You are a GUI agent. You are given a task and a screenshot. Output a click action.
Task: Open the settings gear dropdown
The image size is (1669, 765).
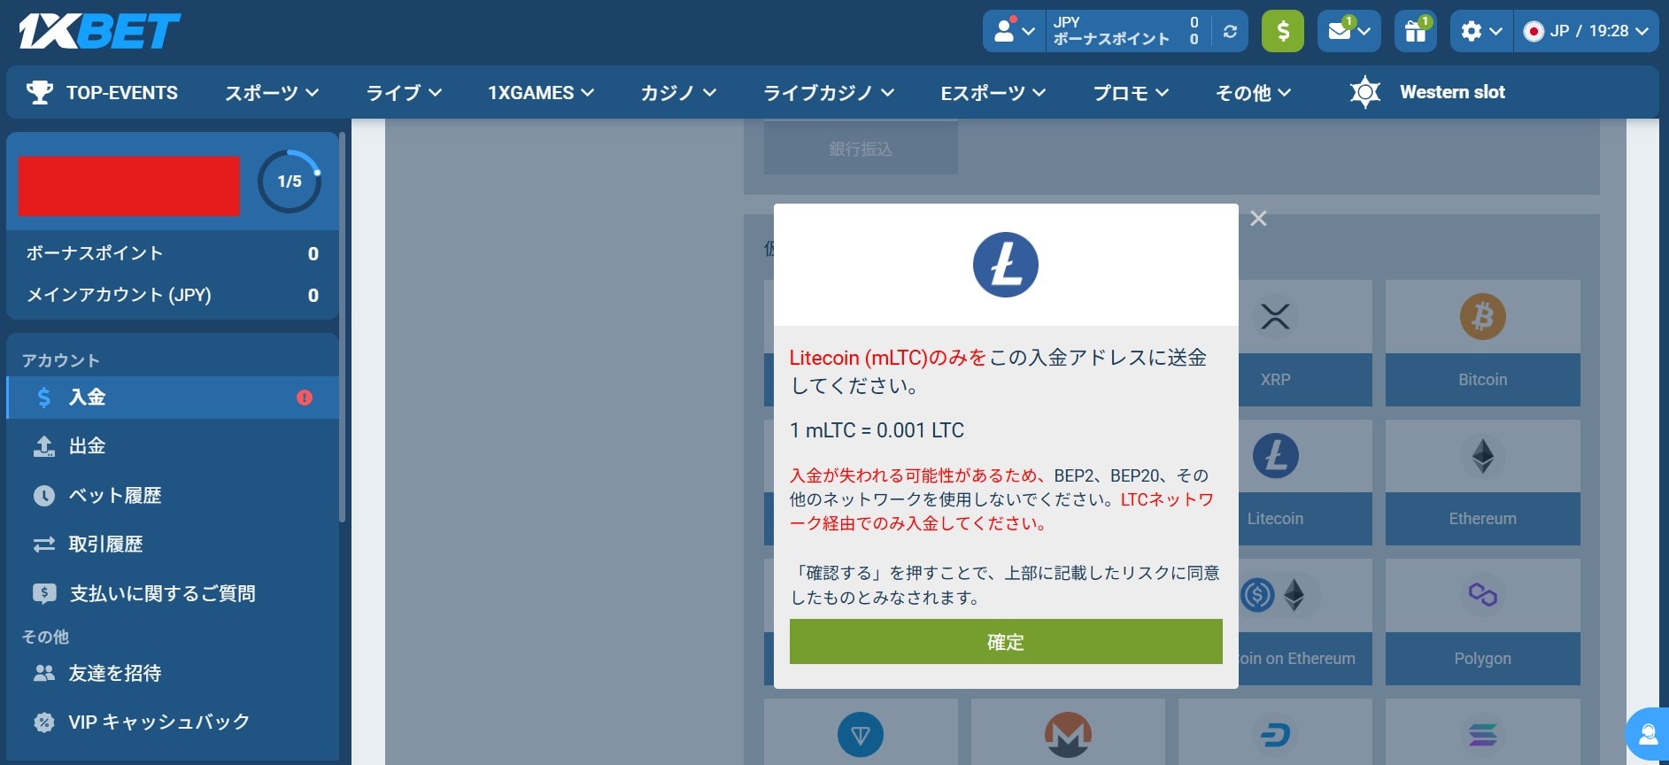1481,32
